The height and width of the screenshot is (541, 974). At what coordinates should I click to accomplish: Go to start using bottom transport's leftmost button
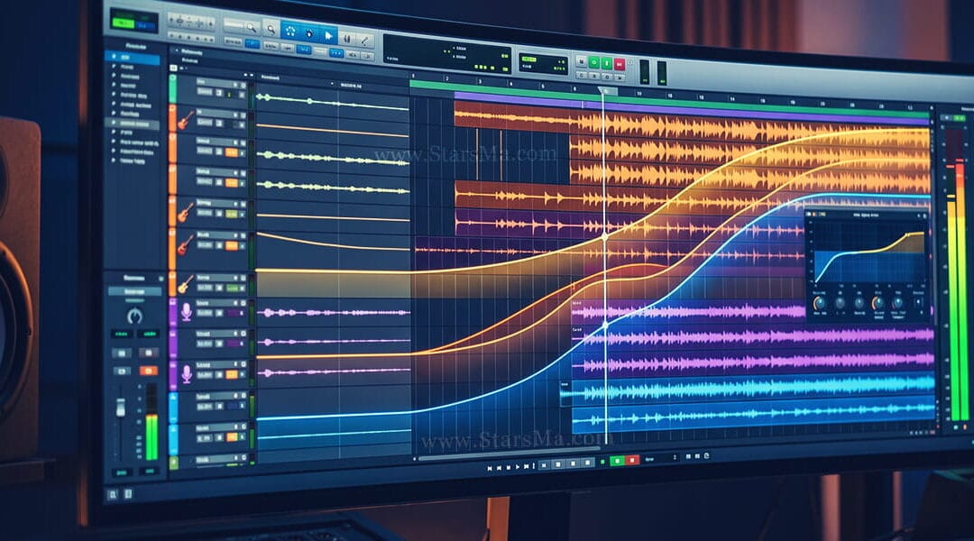490,468
